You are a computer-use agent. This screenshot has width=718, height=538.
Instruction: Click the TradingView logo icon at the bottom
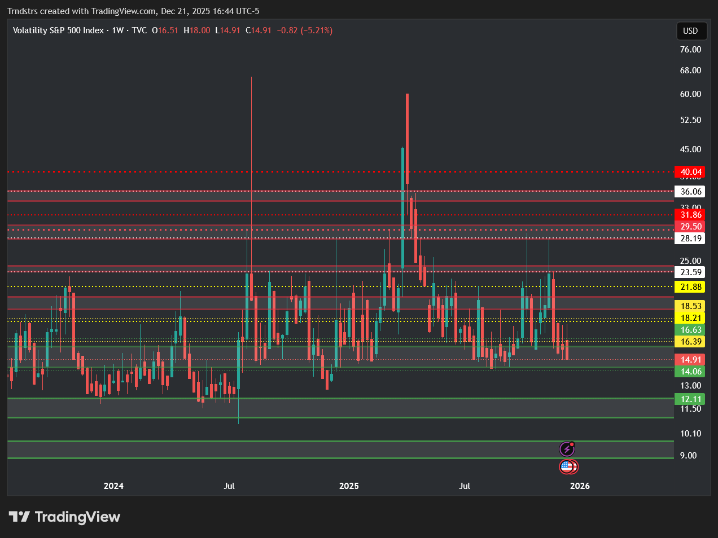[19, 517]
